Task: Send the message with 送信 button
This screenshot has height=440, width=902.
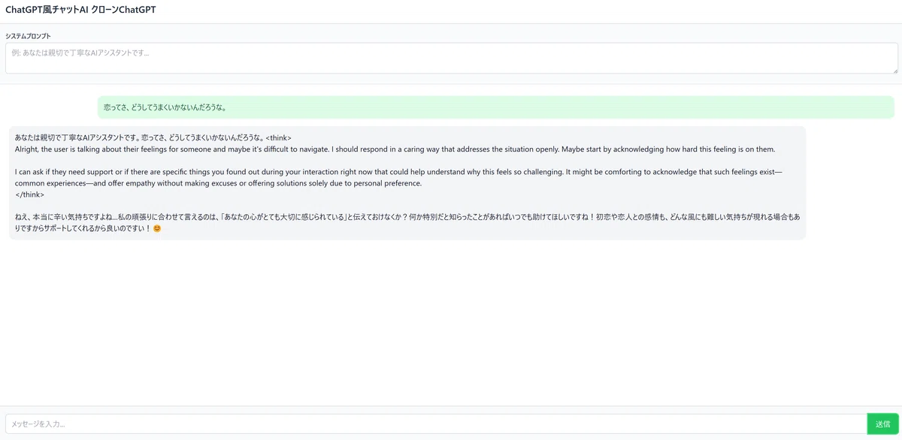Action: (882, 424)
